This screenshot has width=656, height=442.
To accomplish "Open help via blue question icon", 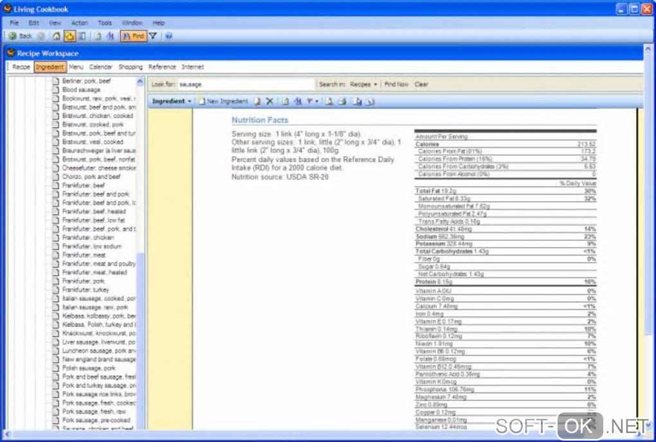I will [169, 36].
